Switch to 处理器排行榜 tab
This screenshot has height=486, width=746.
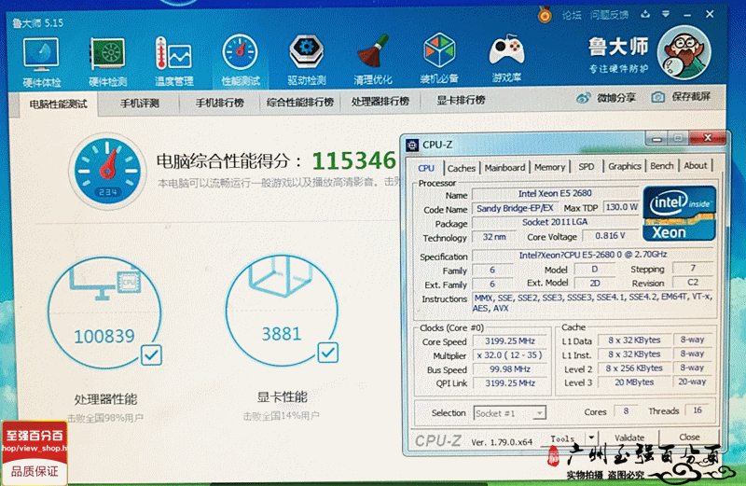(x=380, y=102)
